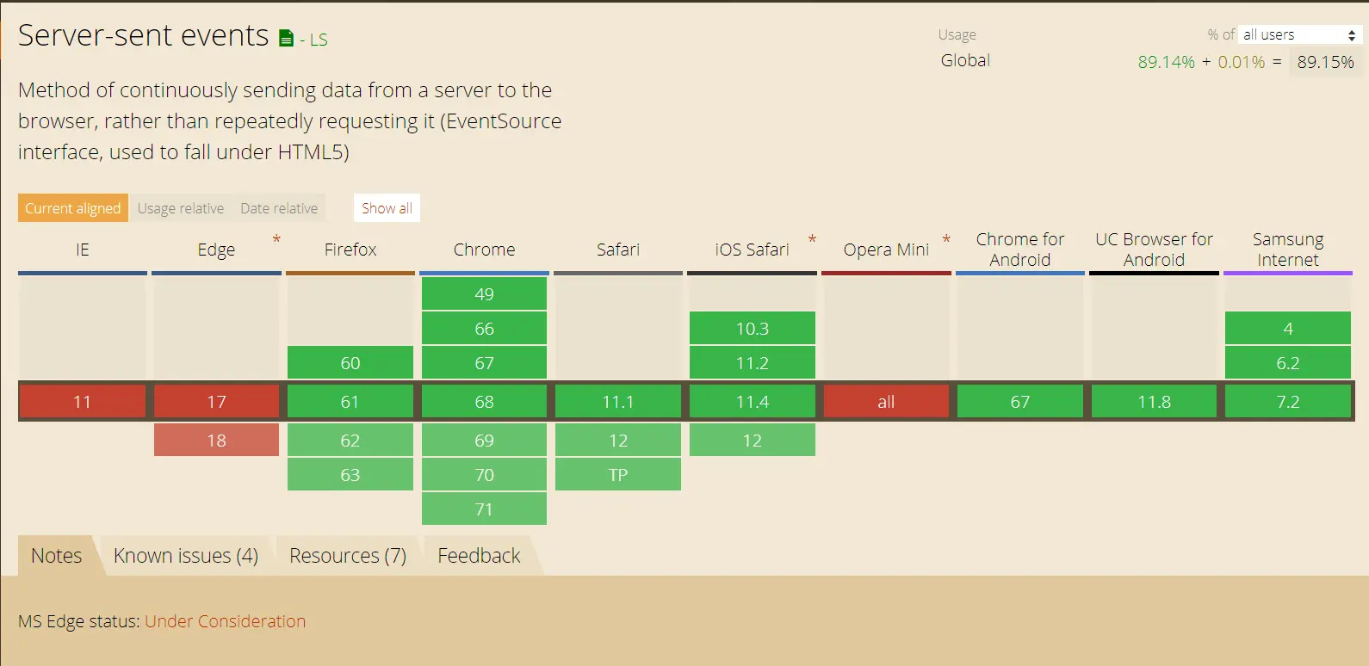Screen dimensions: 1369x666
Task: Open the Notes tab
Action: tap(57, 556)
